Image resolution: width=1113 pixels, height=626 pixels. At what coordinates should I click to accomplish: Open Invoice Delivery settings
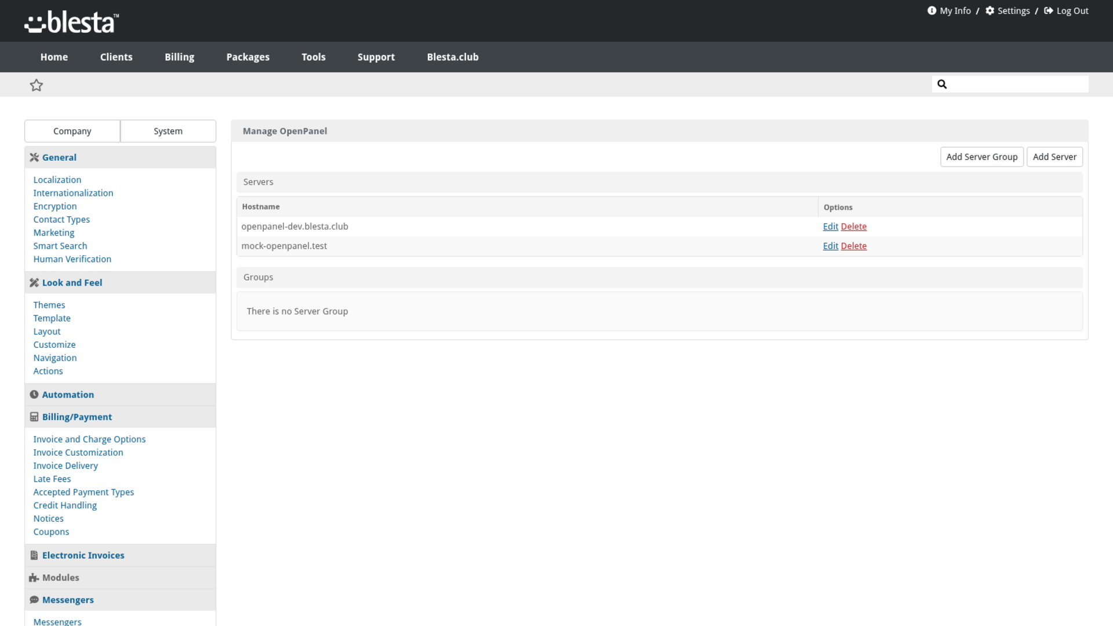(66, 465)
